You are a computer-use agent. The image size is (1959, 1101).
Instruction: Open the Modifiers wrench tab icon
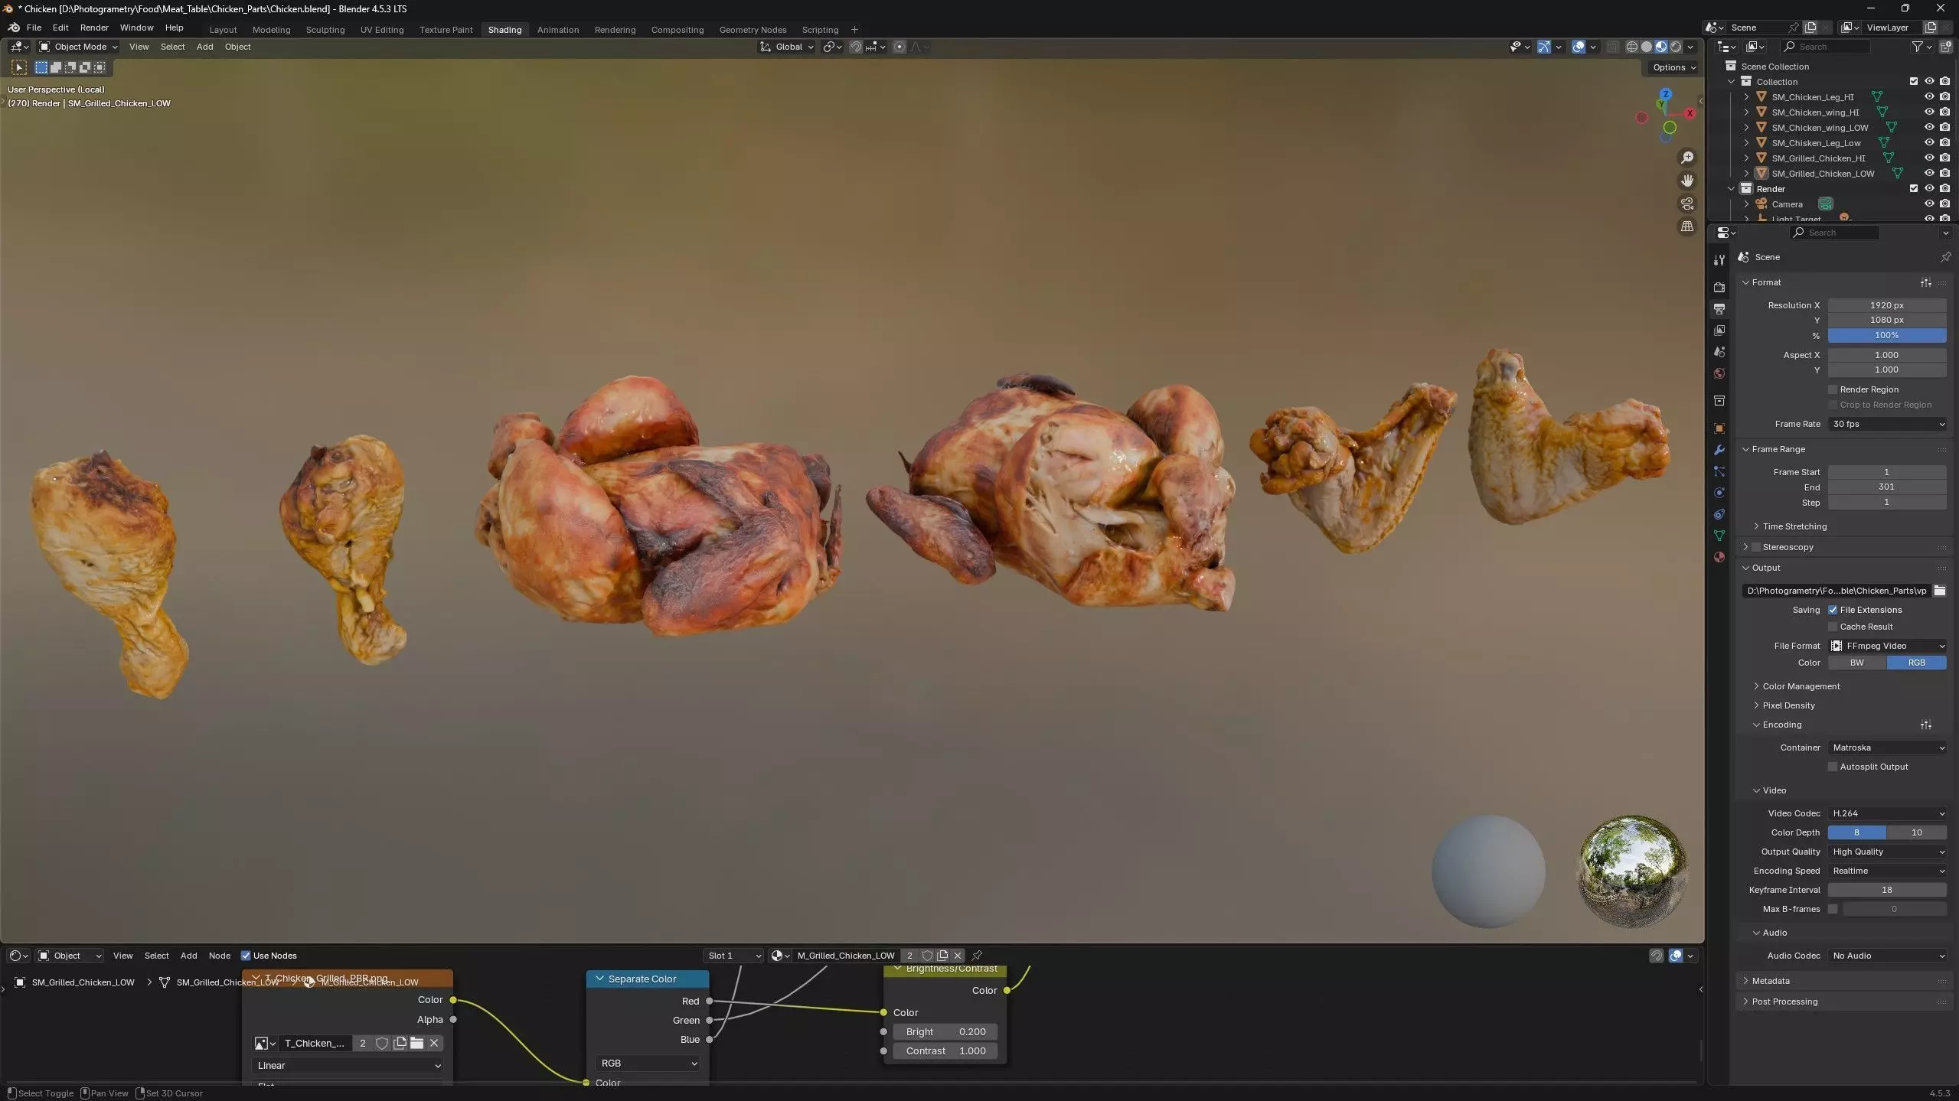coord(1719,450)
